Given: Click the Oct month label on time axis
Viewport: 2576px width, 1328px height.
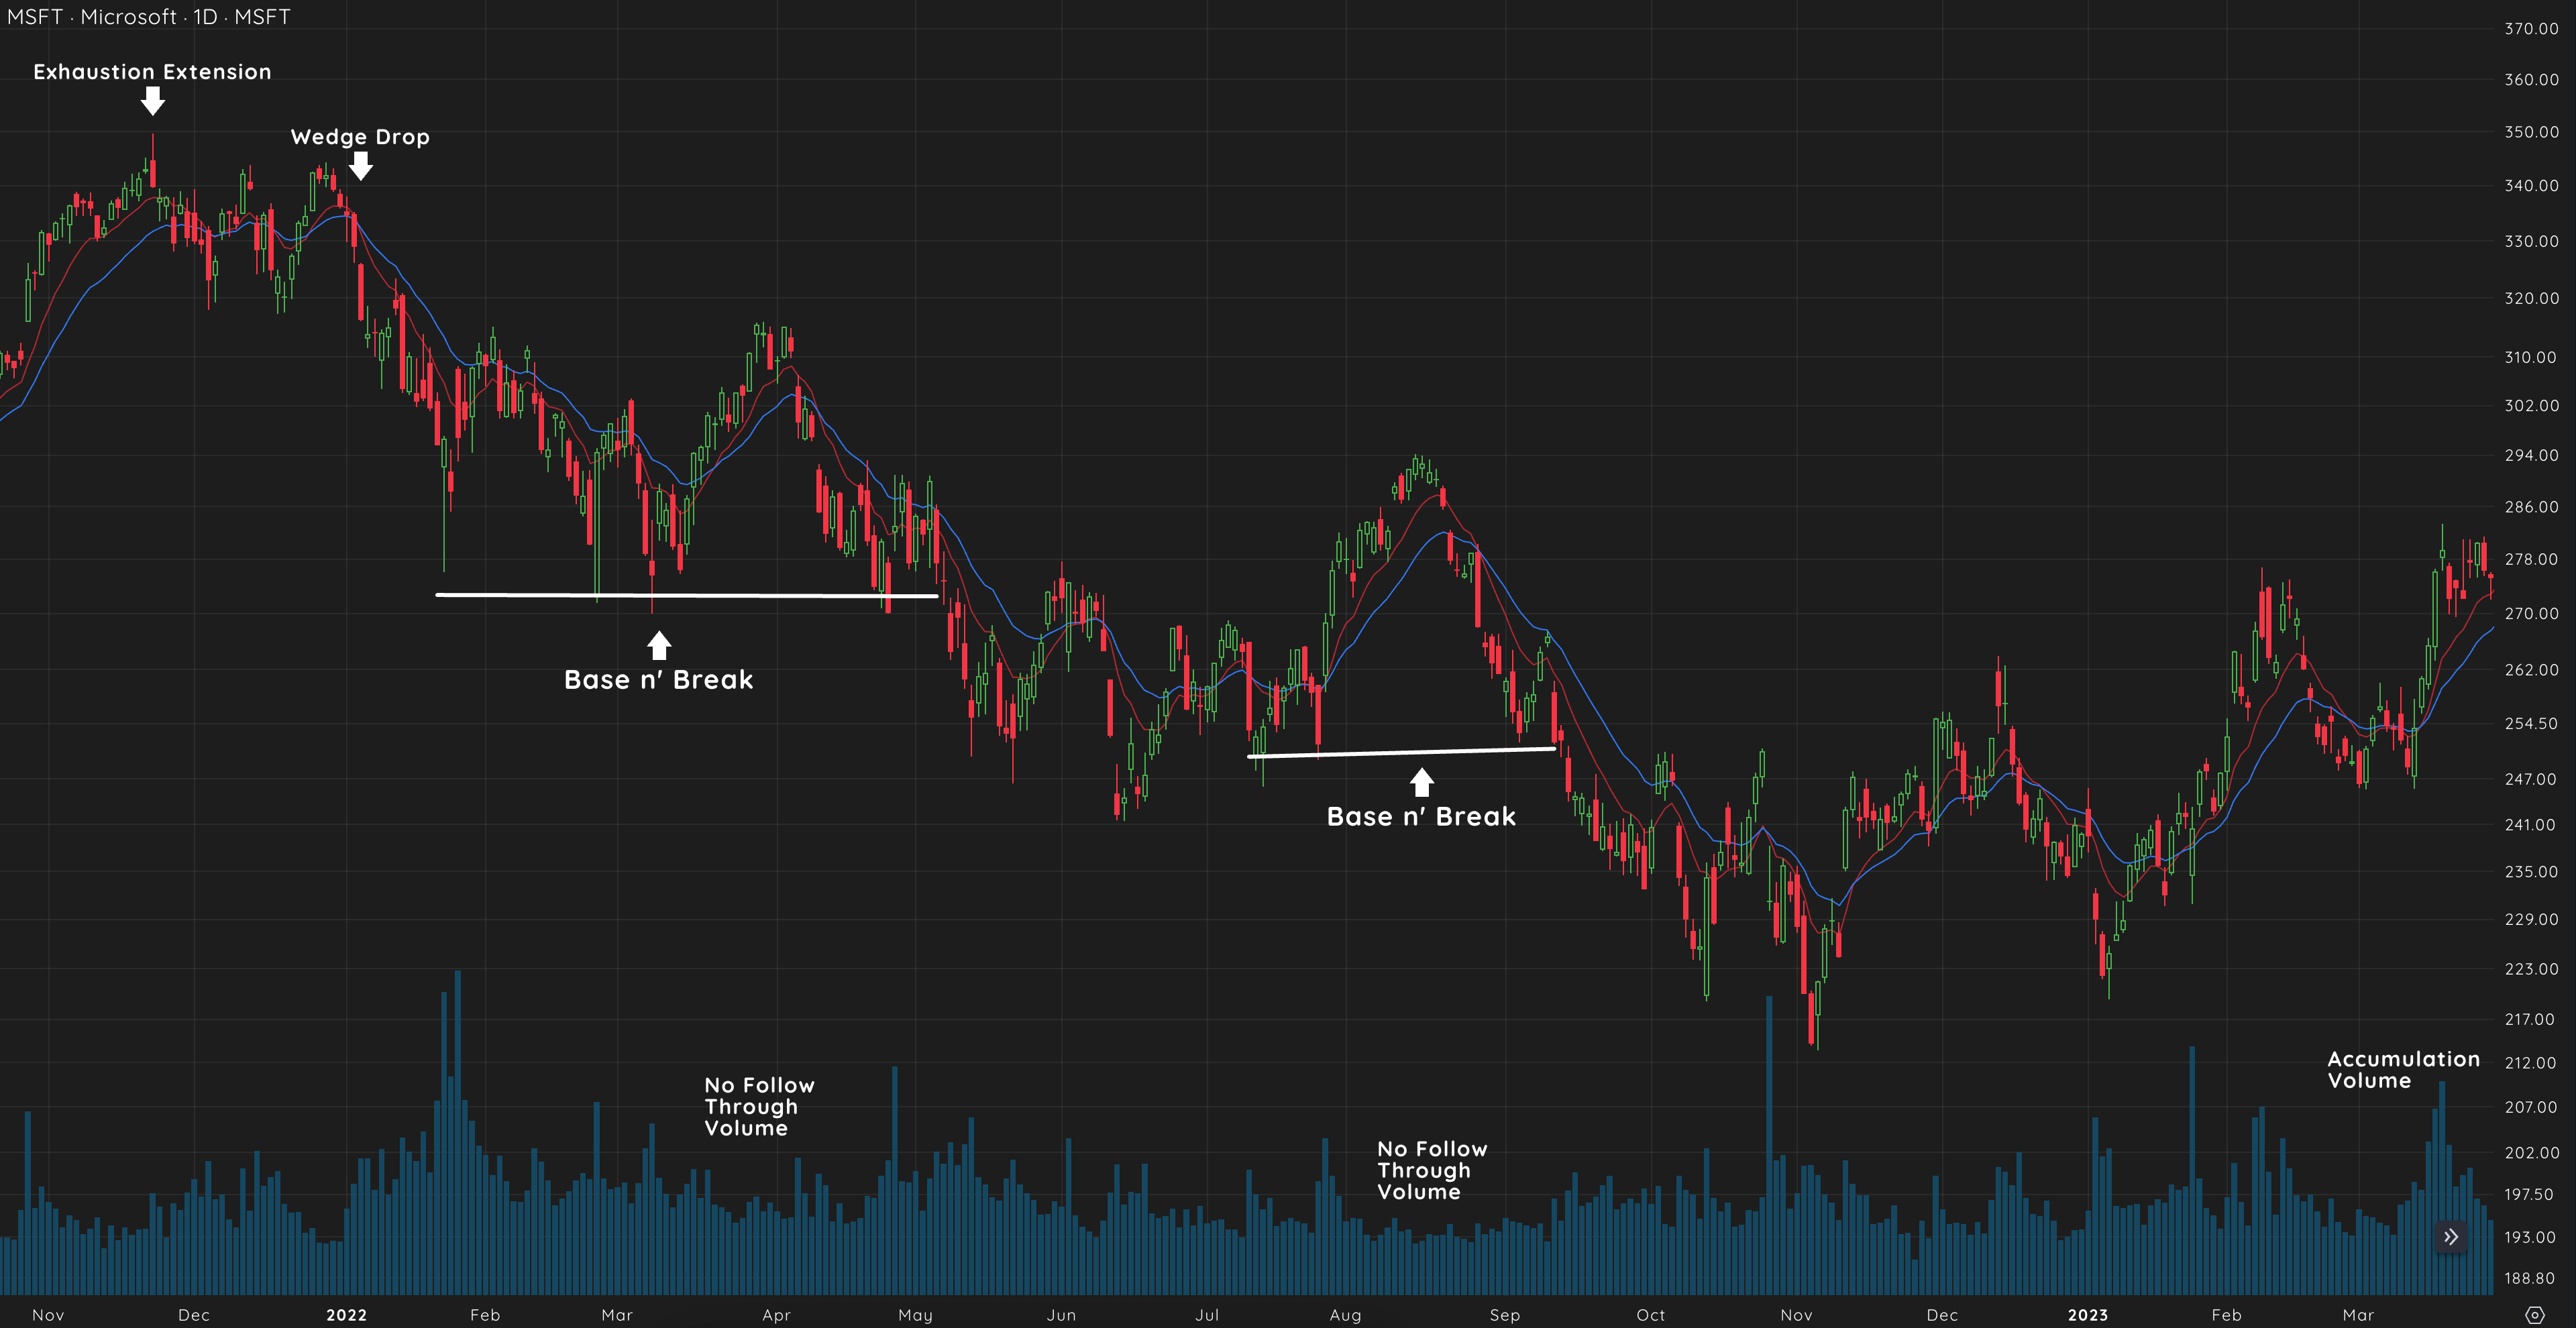Looking at the screenshot, I should (1651, 1315).
